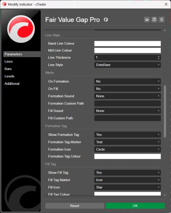Click the large cTrader logo in sidebar

click(21, 29)
